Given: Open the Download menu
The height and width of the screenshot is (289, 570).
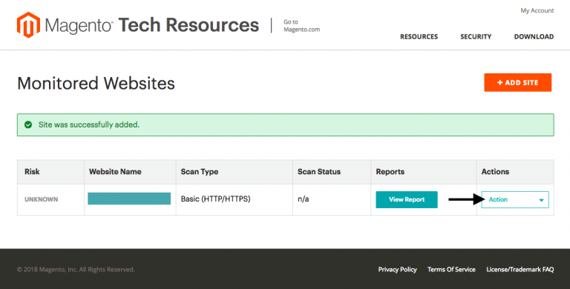Looking at the screenshot, I should 534,36.
